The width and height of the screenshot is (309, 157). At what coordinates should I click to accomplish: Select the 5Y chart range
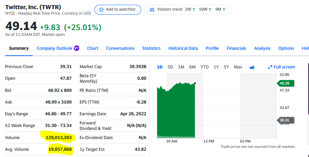226,67
